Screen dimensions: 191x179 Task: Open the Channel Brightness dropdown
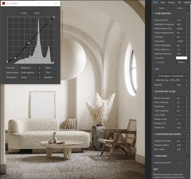[x=30, y=68]
